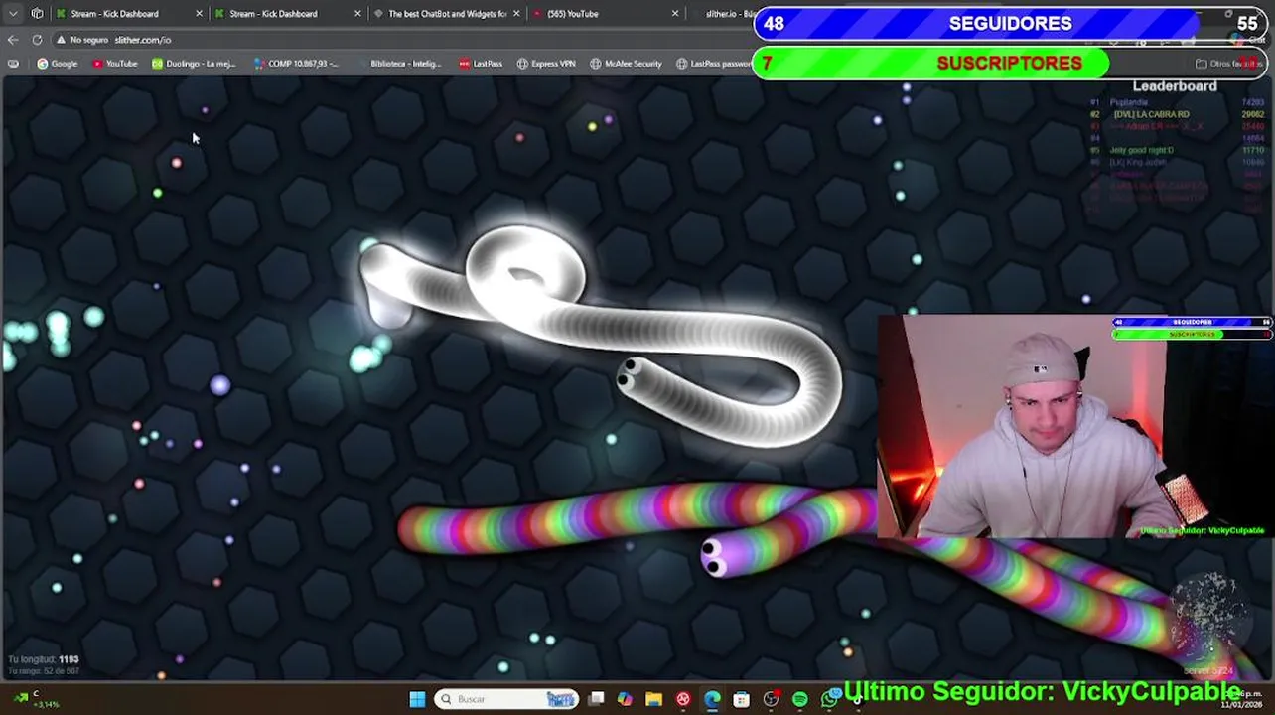Go back with the browser back arrow

[x=13, y=40]
